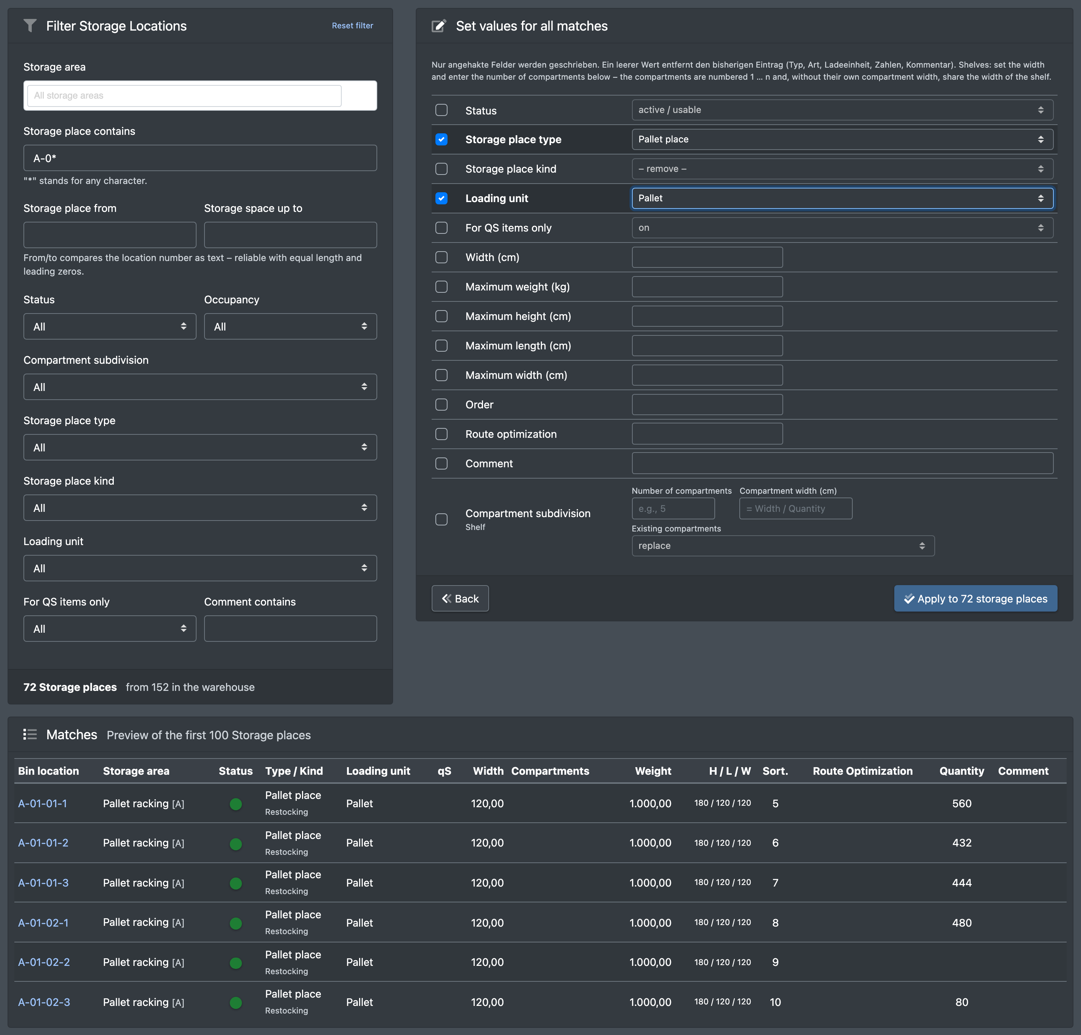Enable the Status checkbox
Screen dimensions: 1081x1035
point(441,110)
